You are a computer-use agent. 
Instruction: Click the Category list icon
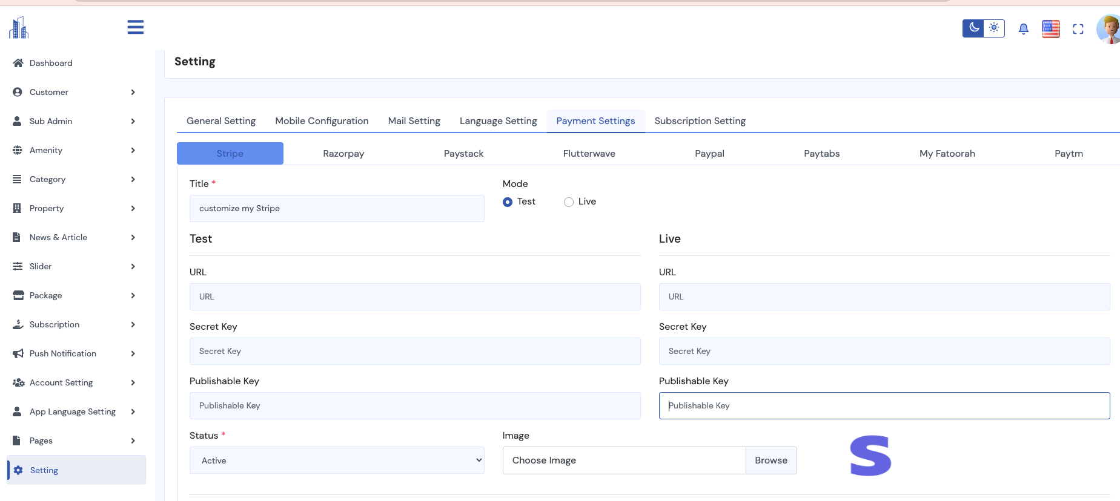tap(18, 179)
